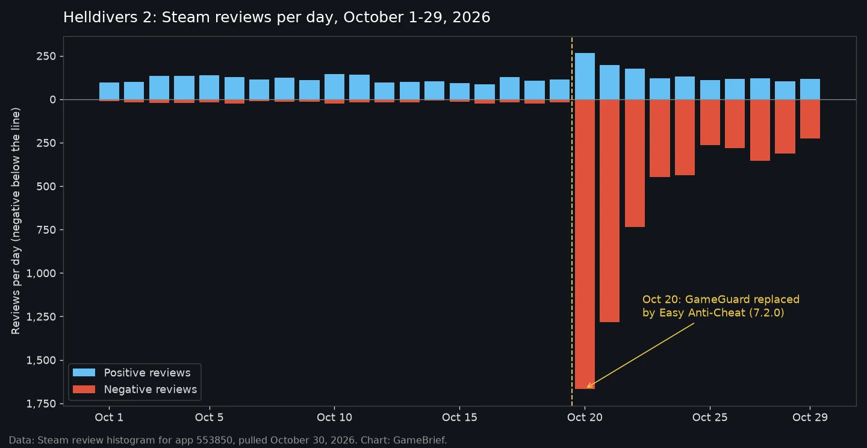This screenshot has height=448, width=867.
Task: Click the red negative bar for Oct 29
Action: click(810, 119)
